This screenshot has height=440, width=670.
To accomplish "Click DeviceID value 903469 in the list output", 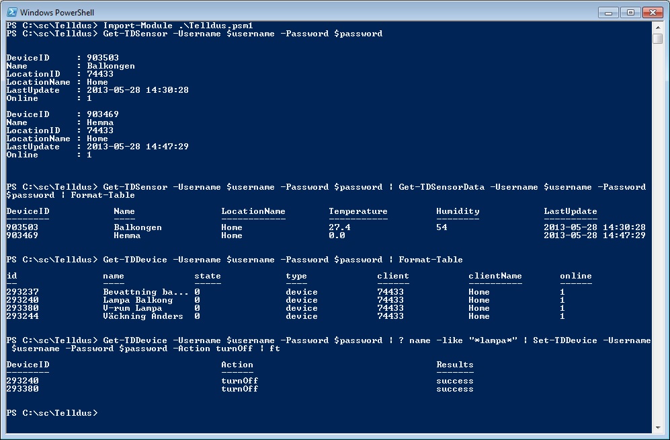I will (x=103, y=114).
